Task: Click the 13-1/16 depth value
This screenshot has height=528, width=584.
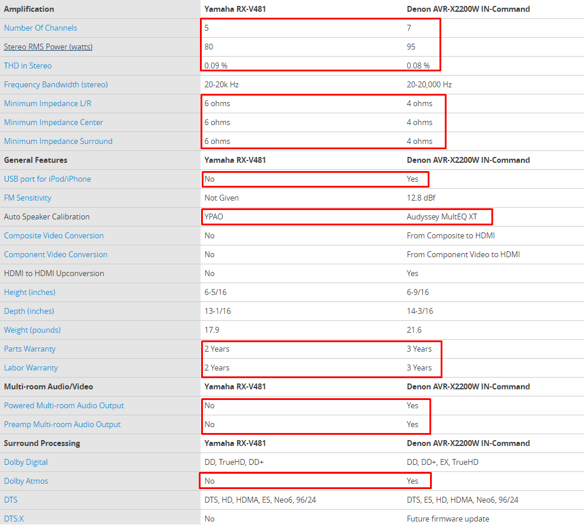Action: 218,311
